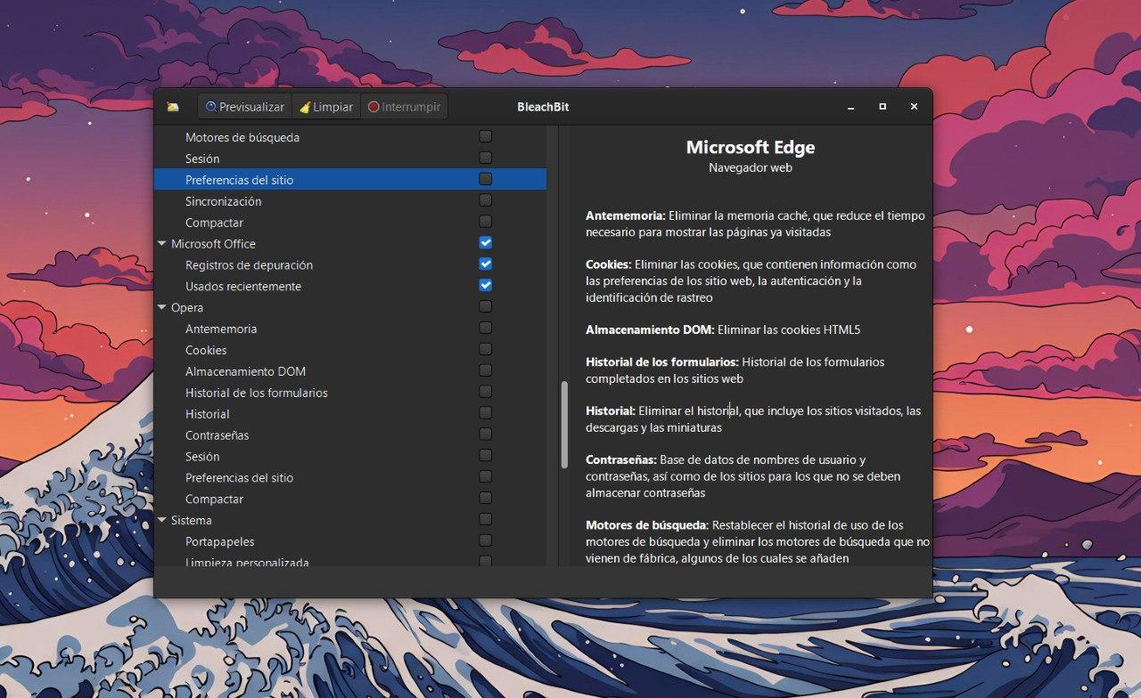
Task: Click the Limpiar broom button
Action: click(325, 107)
